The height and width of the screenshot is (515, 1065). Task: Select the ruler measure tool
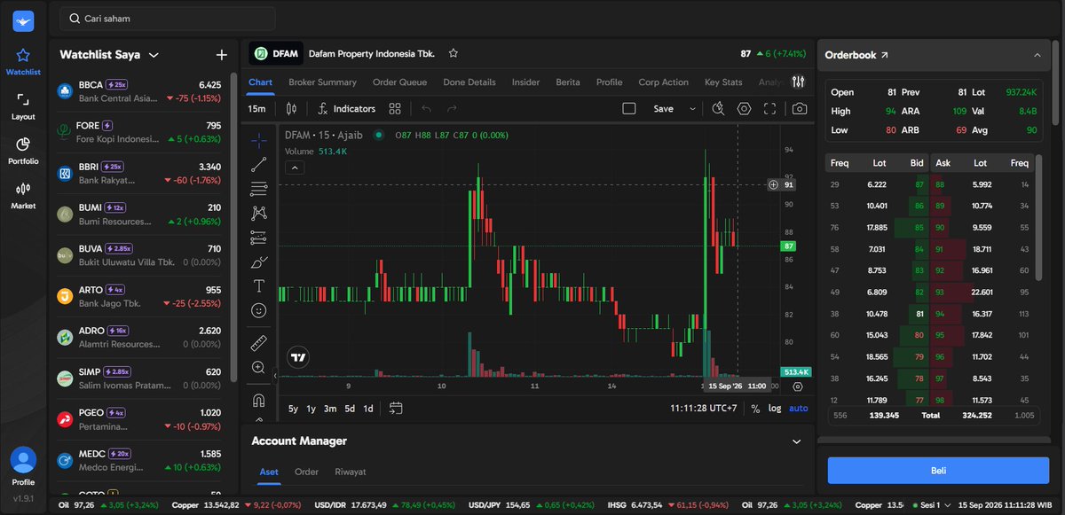(x=258, y=342)
